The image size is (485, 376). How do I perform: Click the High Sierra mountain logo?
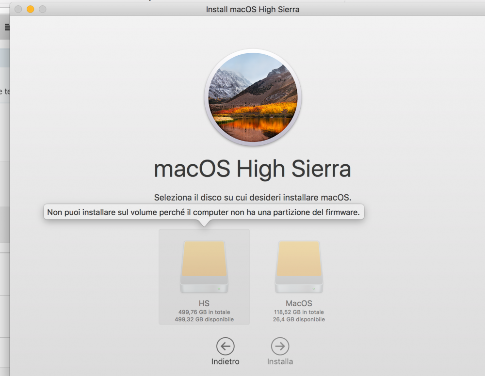click(253, 97)
